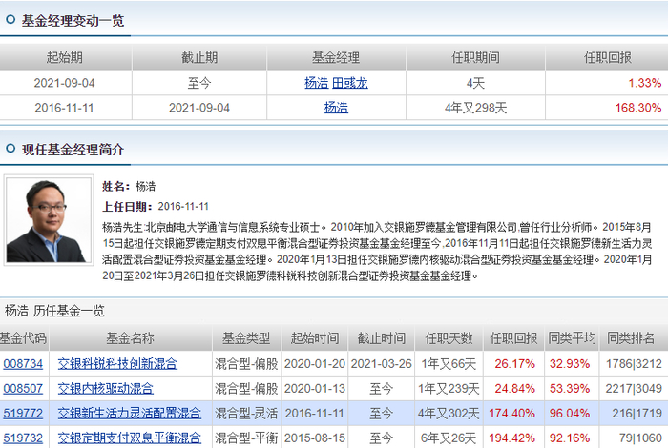Image resolution: width=668 pixels, height=448 pixels.
Task: Click the 截止期 column header
Action: 199,57
